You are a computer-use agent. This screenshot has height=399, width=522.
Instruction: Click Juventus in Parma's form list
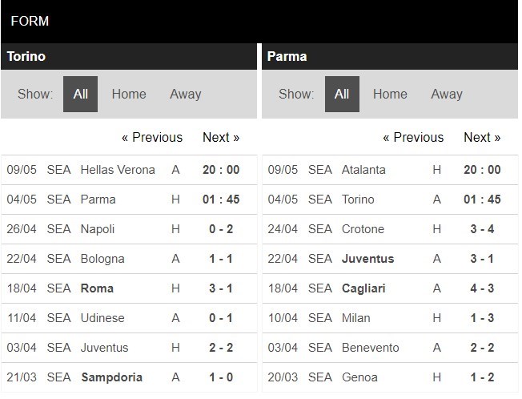coord(367,259)
